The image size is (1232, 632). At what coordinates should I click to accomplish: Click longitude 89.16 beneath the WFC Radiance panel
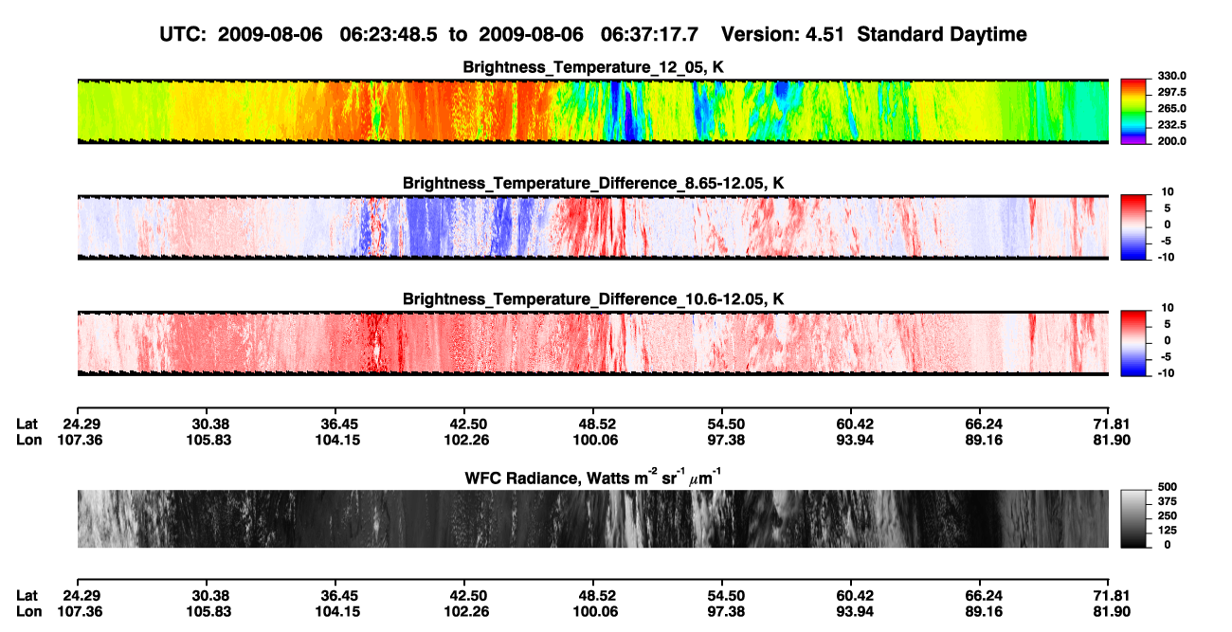tap(984, 611)
